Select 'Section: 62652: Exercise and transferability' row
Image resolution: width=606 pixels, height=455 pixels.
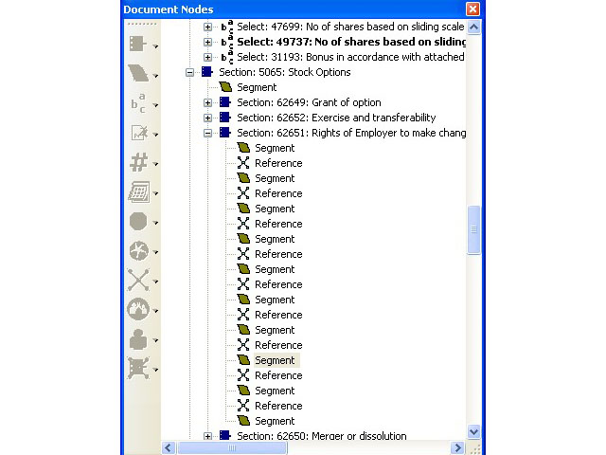point(336,118)
